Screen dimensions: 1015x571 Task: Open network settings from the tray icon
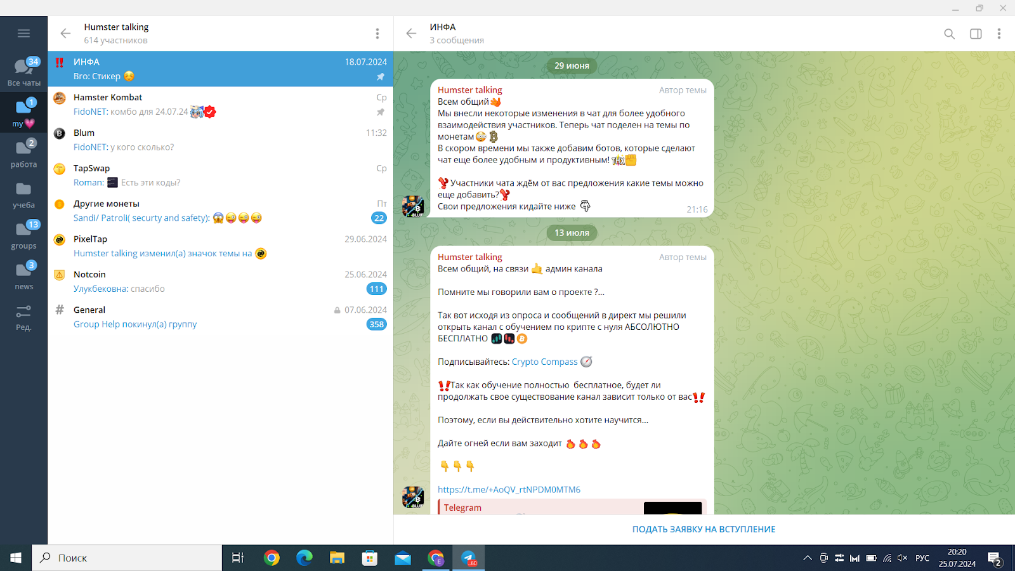(x=887, y=558)
